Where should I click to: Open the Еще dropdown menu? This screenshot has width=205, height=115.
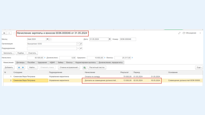[x=199, y=68]
